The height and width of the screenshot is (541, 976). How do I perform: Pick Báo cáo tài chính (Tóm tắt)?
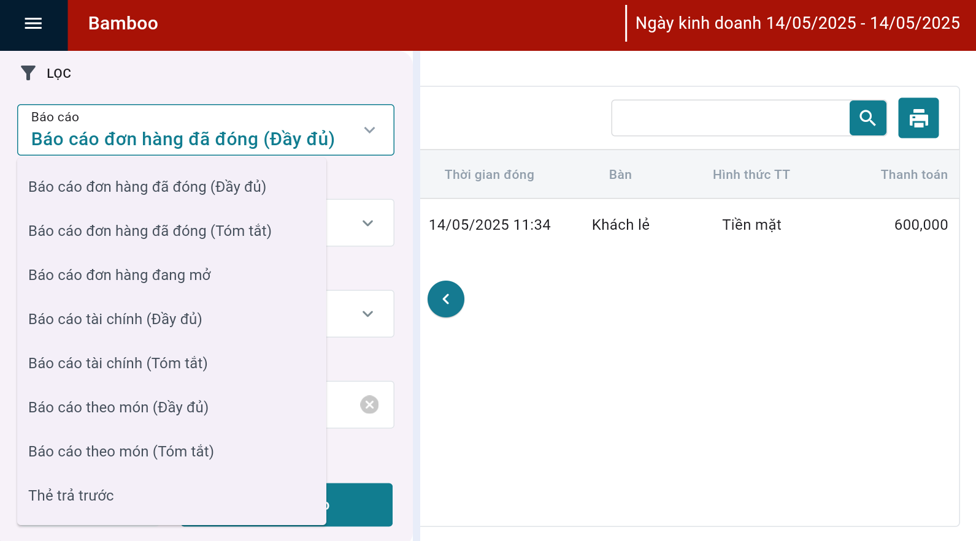point(118,363)
